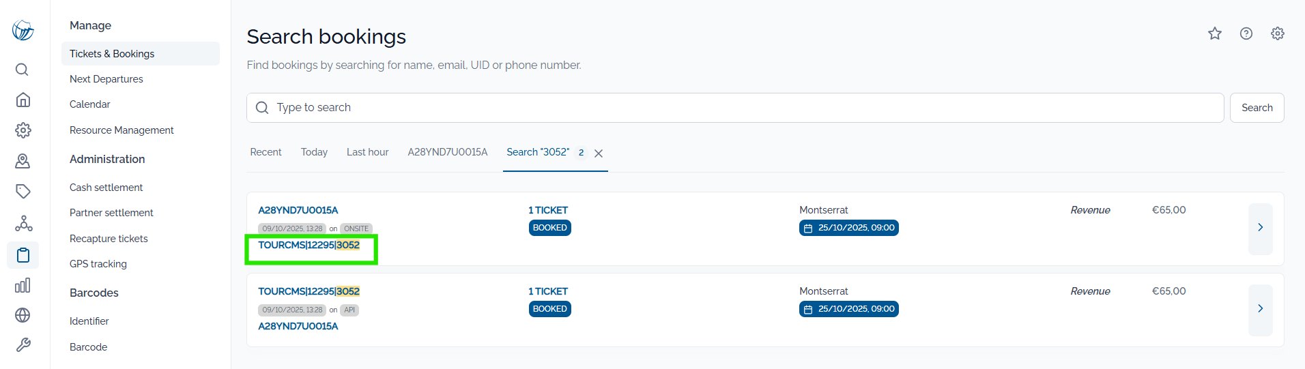This screenshot has height=369, width=1305.
Task: Open Barcode under Barcodes
Action: click(89, 347)
